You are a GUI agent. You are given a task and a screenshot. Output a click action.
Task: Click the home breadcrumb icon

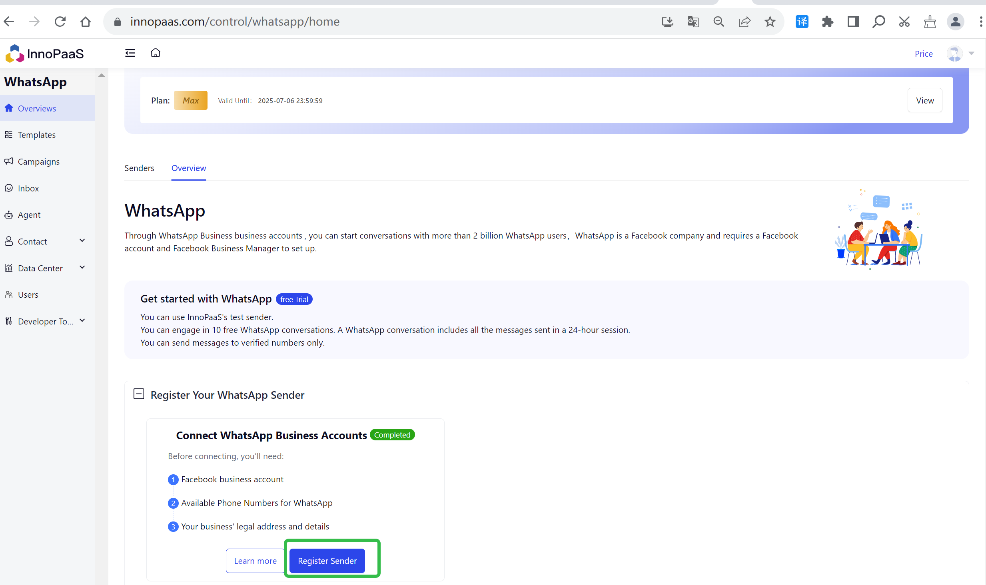click(156, 53)
